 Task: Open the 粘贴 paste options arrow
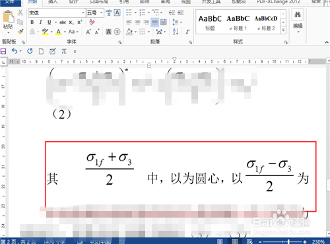pyautogui.click(x=8, y=32)
